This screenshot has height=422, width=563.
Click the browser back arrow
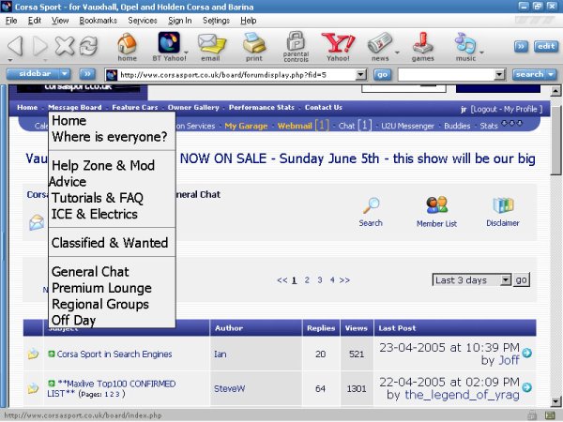pyautogui.click(x=15, y=46)
